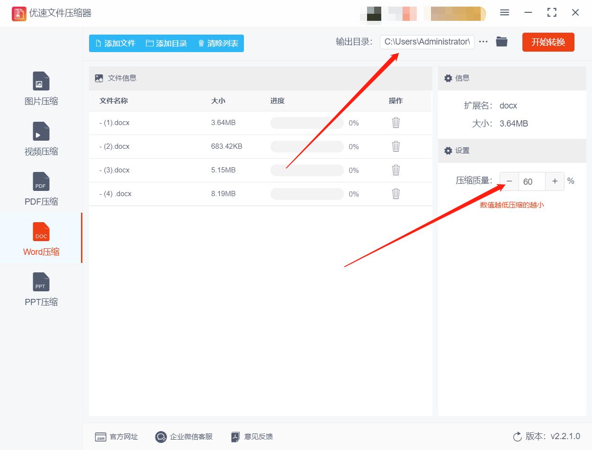The width and height of the screenshot is (592, 450).
Task: Open the hamburger menu in the title bar
Action: tap(504, 13)
